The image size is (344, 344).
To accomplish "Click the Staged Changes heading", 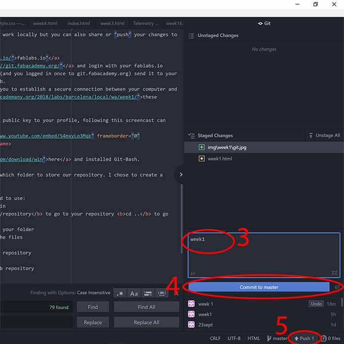I will click(215, 135).
